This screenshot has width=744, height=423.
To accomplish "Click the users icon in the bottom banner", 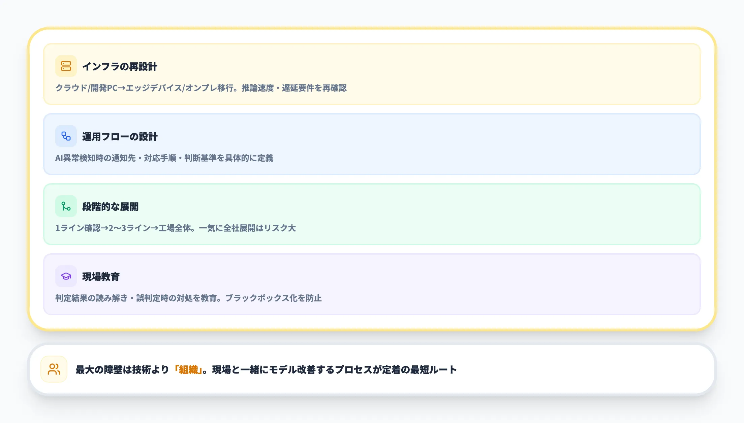I will (54, 369).
